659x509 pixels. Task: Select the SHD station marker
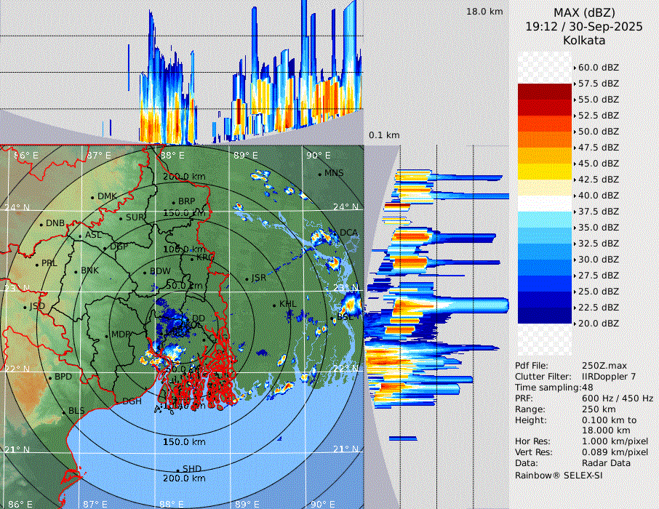coord(177,469)
